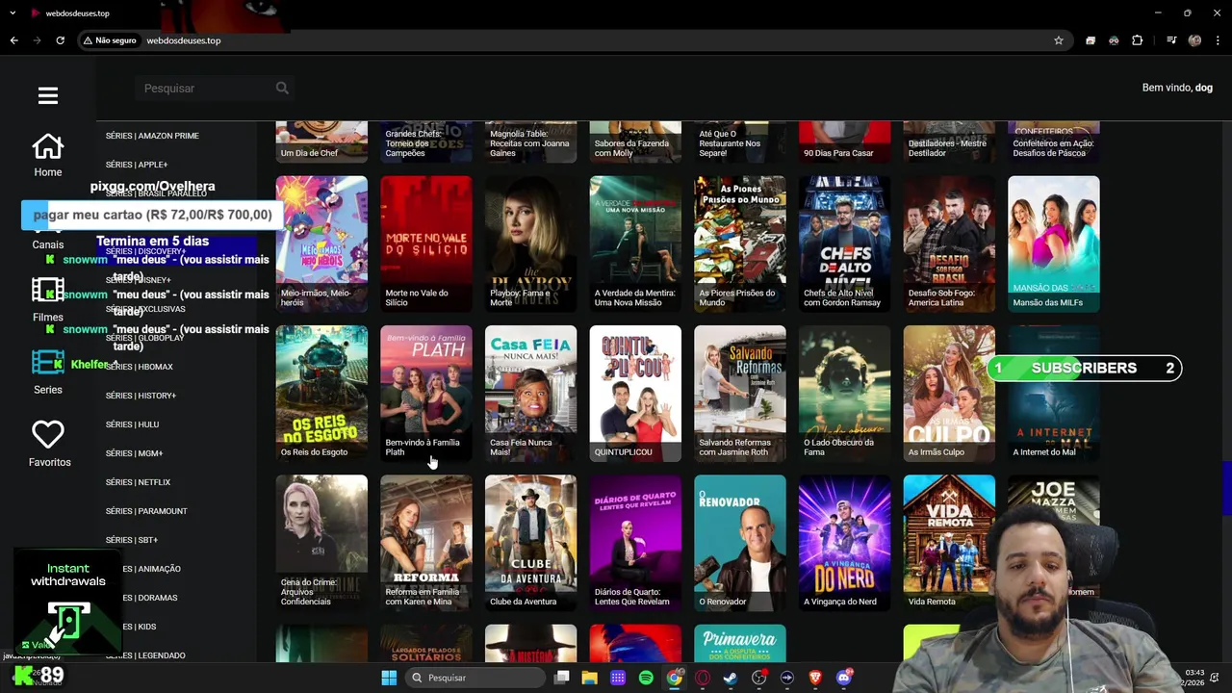This screenshot has width=1232, height=693.
Task: Select SÉRIES | HISTORY+ category
Action: (x=141, y=396)
